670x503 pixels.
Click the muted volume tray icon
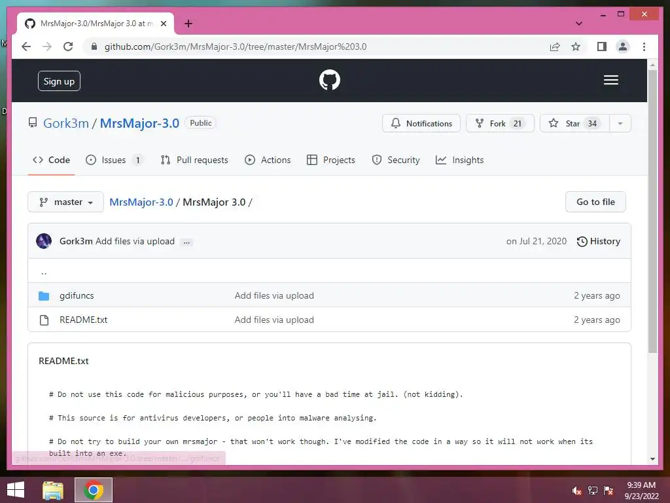click(x=577, y=491)
